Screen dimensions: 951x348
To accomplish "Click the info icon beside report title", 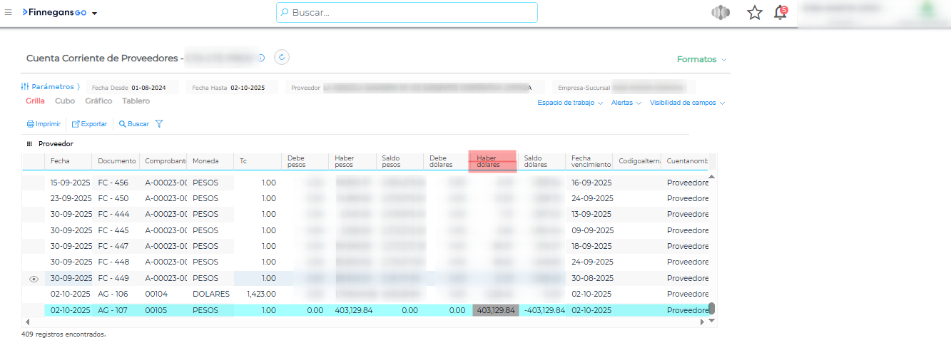I will tap(261, 58).
